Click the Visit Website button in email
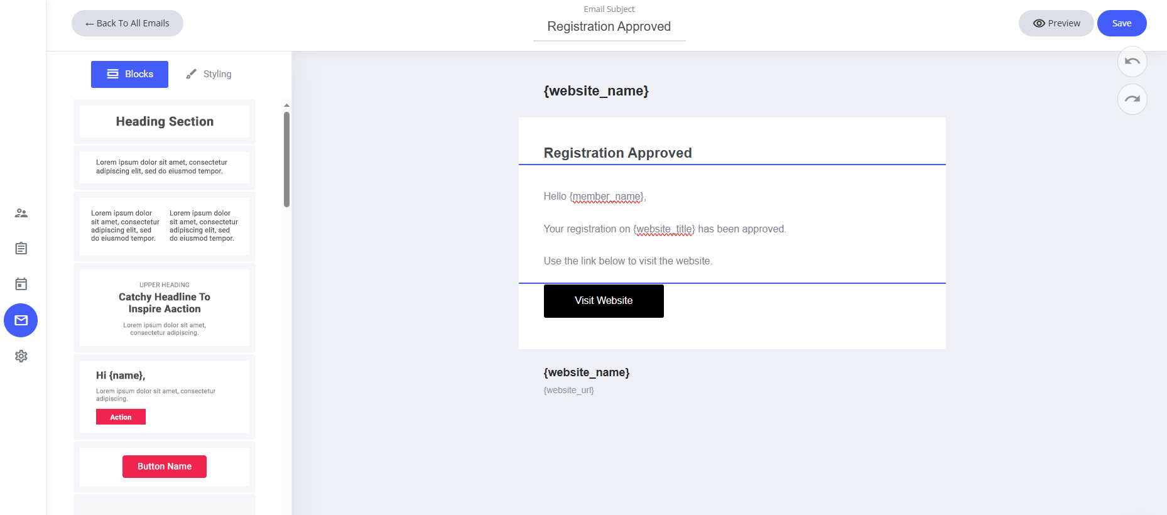This screenshot has width=1167, height=515. (603, 301)
